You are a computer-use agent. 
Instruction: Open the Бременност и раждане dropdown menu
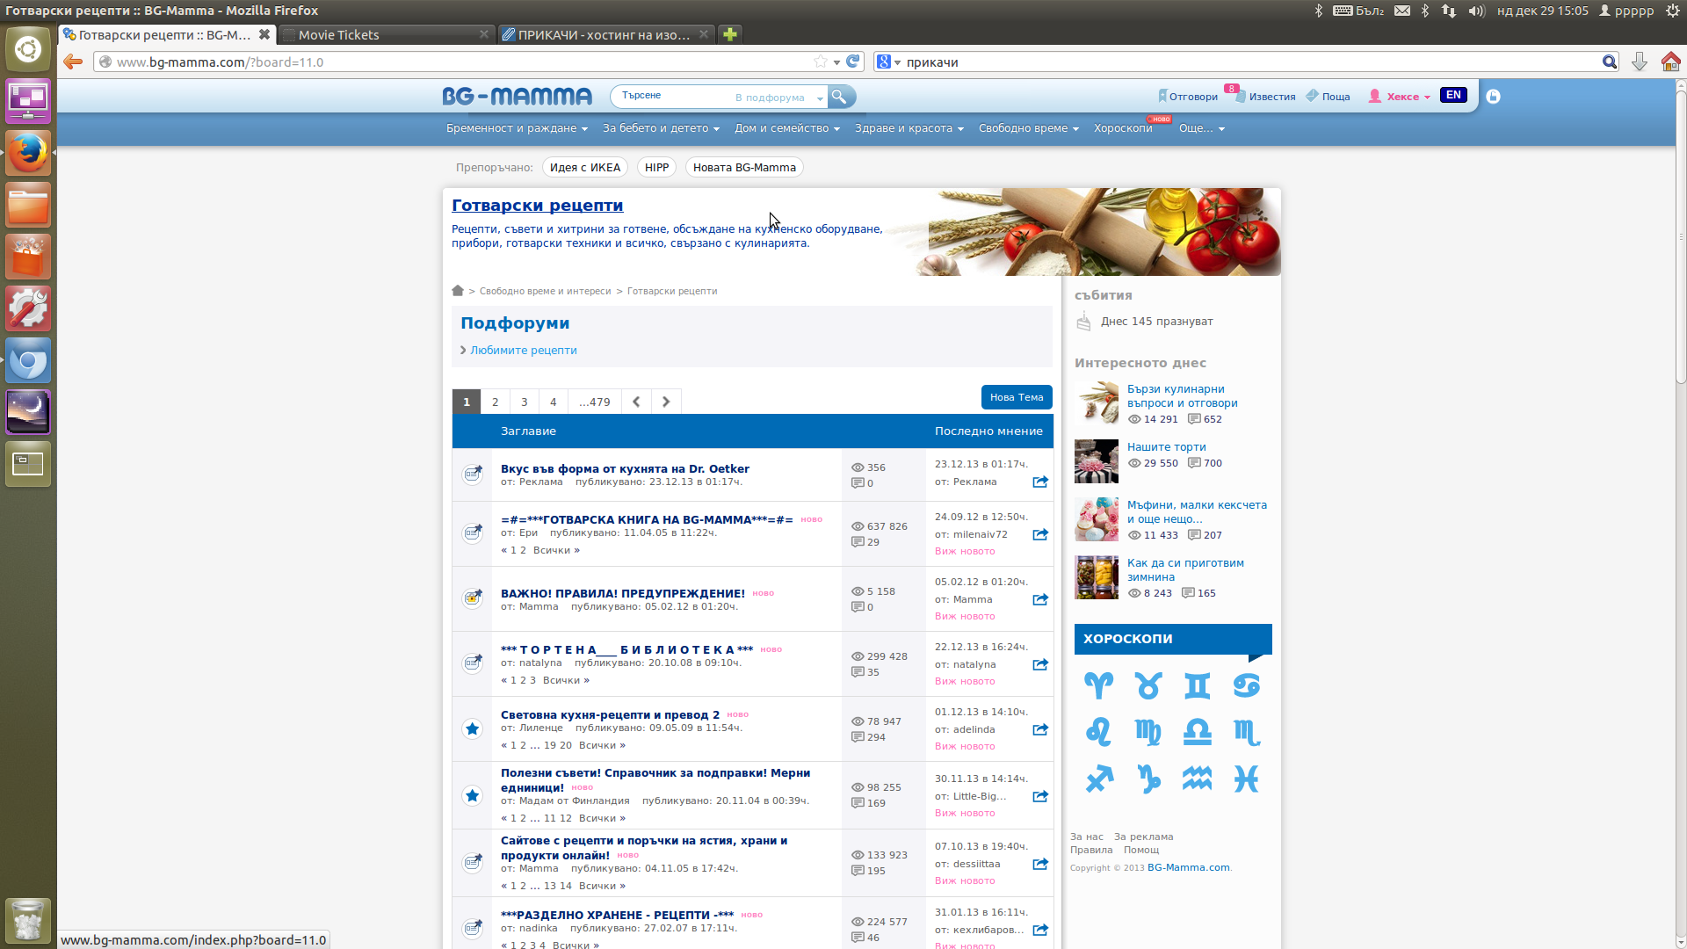coord(517,128)
